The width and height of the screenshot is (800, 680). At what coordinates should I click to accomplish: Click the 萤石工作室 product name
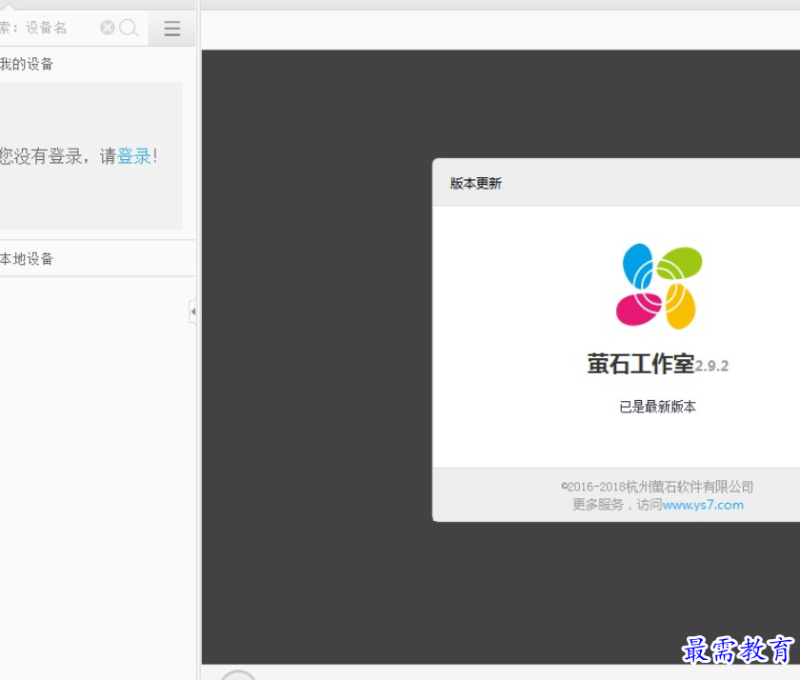point(640,364)
